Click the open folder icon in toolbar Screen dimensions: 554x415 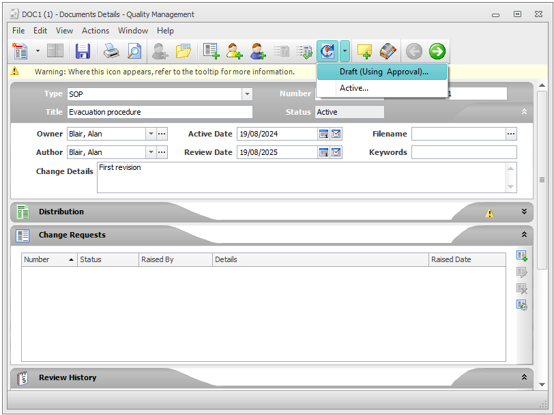[184, 51]
